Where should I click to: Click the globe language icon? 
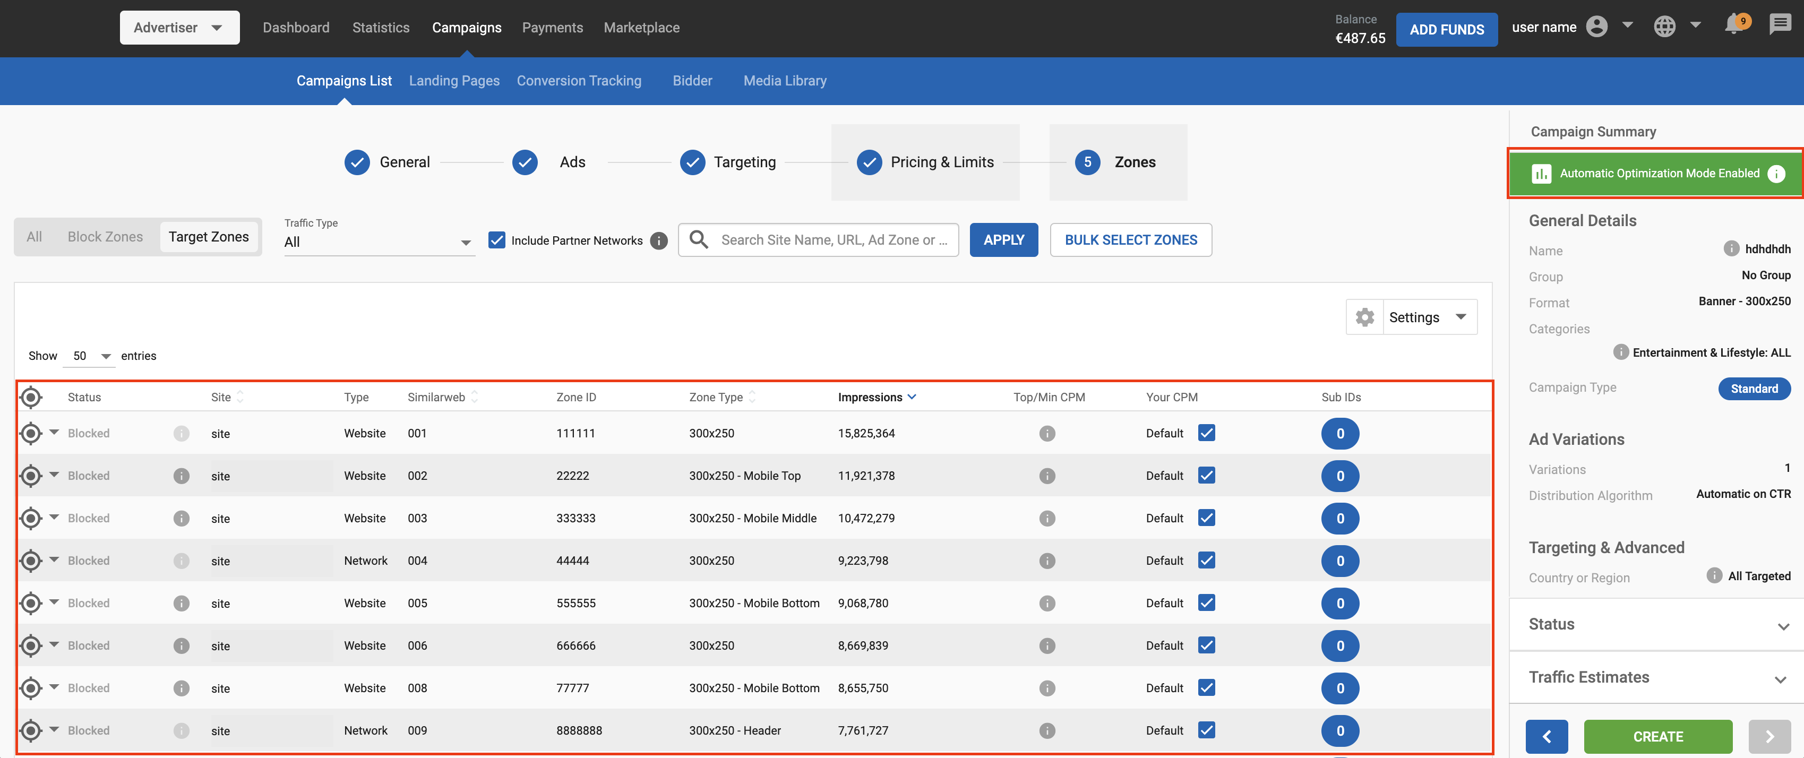point(1664,27)
